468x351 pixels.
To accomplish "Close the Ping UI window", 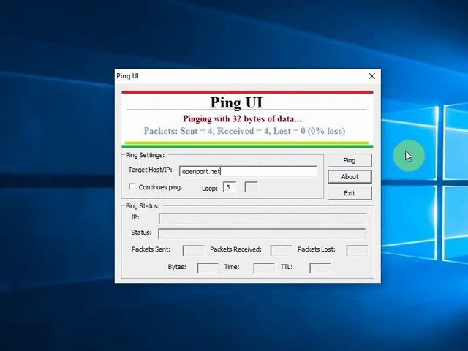I will click(x=372, y=76).
